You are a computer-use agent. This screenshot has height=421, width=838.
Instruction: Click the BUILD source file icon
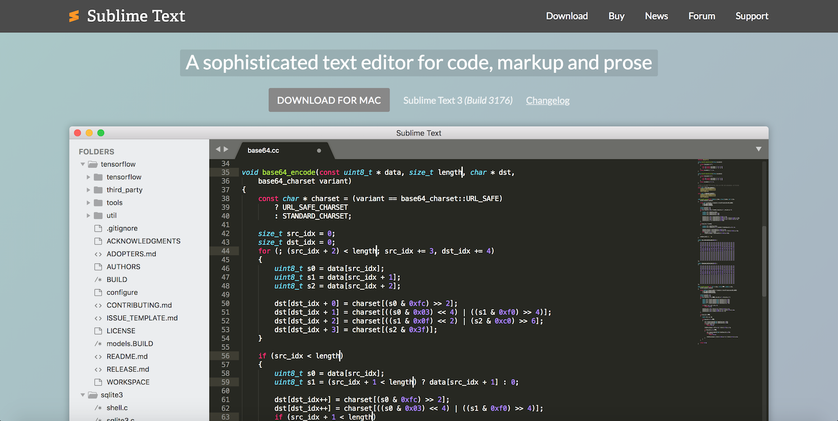point(98,280)
